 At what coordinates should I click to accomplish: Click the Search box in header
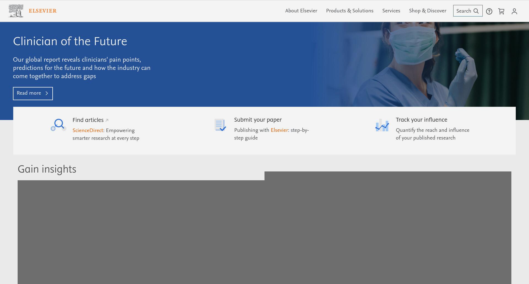pyautogui.click(x=468, y=11)
